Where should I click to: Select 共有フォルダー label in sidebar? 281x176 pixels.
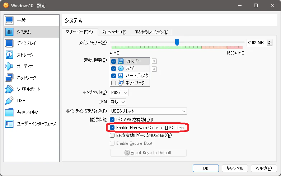click(x=29, y=112)
